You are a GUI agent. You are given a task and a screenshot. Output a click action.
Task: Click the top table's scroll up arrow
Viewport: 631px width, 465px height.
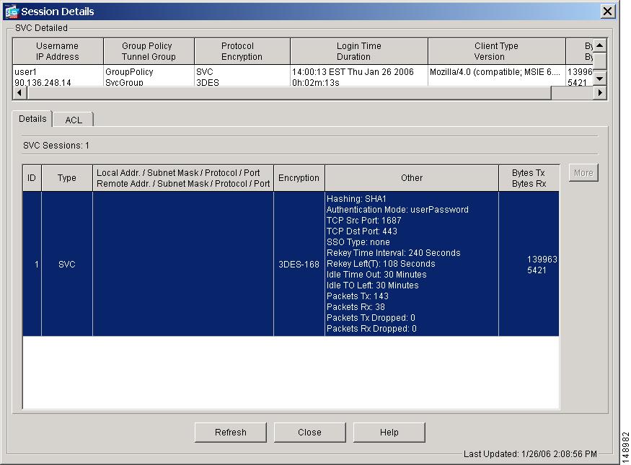pos(600,45)
